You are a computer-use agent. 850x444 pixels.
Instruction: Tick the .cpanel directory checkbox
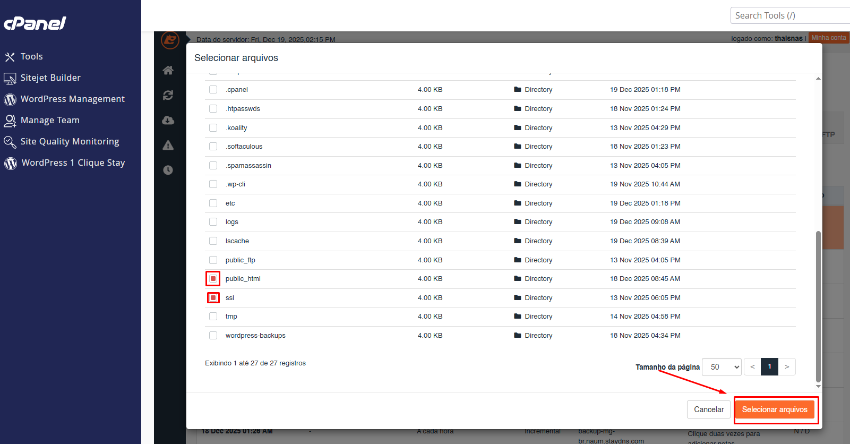(x=213, y=90)
